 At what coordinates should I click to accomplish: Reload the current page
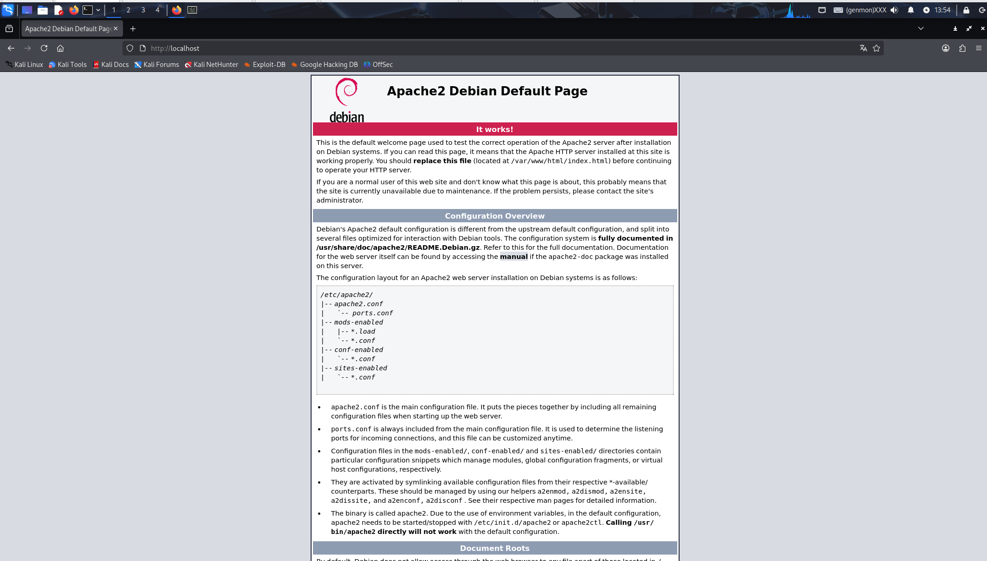coord(44,48)
